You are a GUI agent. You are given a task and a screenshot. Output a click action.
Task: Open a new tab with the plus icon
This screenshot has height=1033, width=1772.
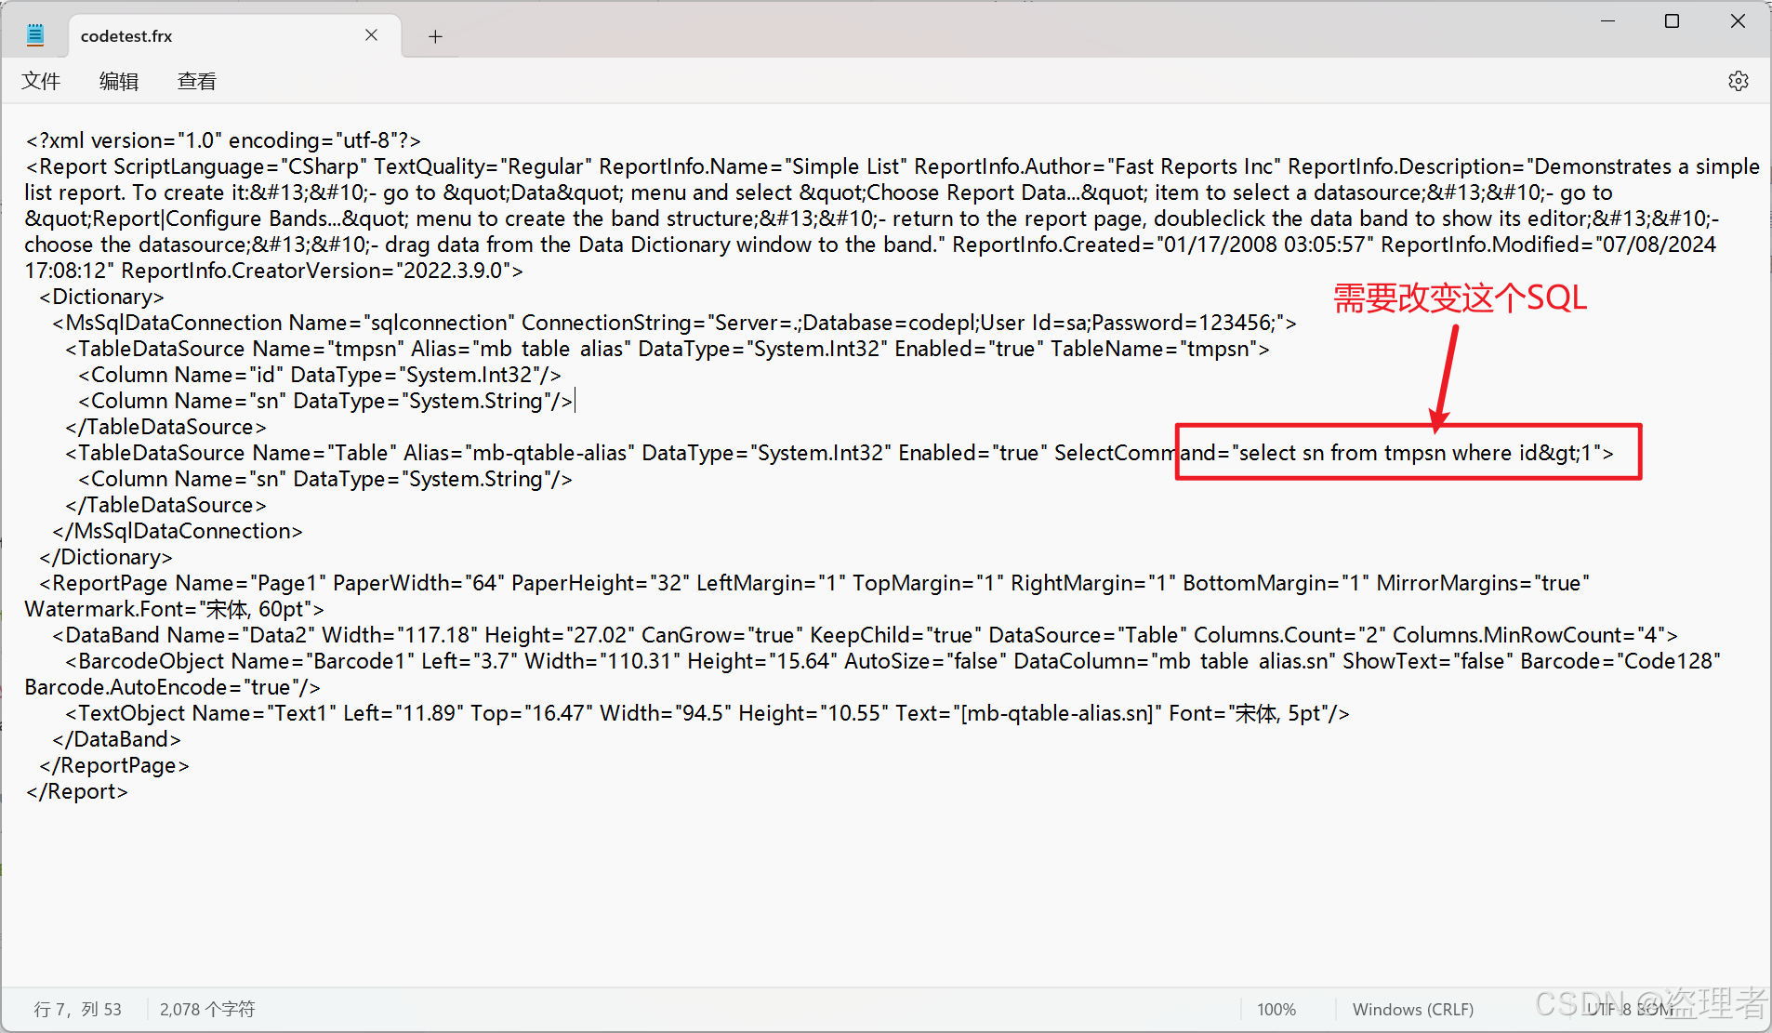(434, 36)
